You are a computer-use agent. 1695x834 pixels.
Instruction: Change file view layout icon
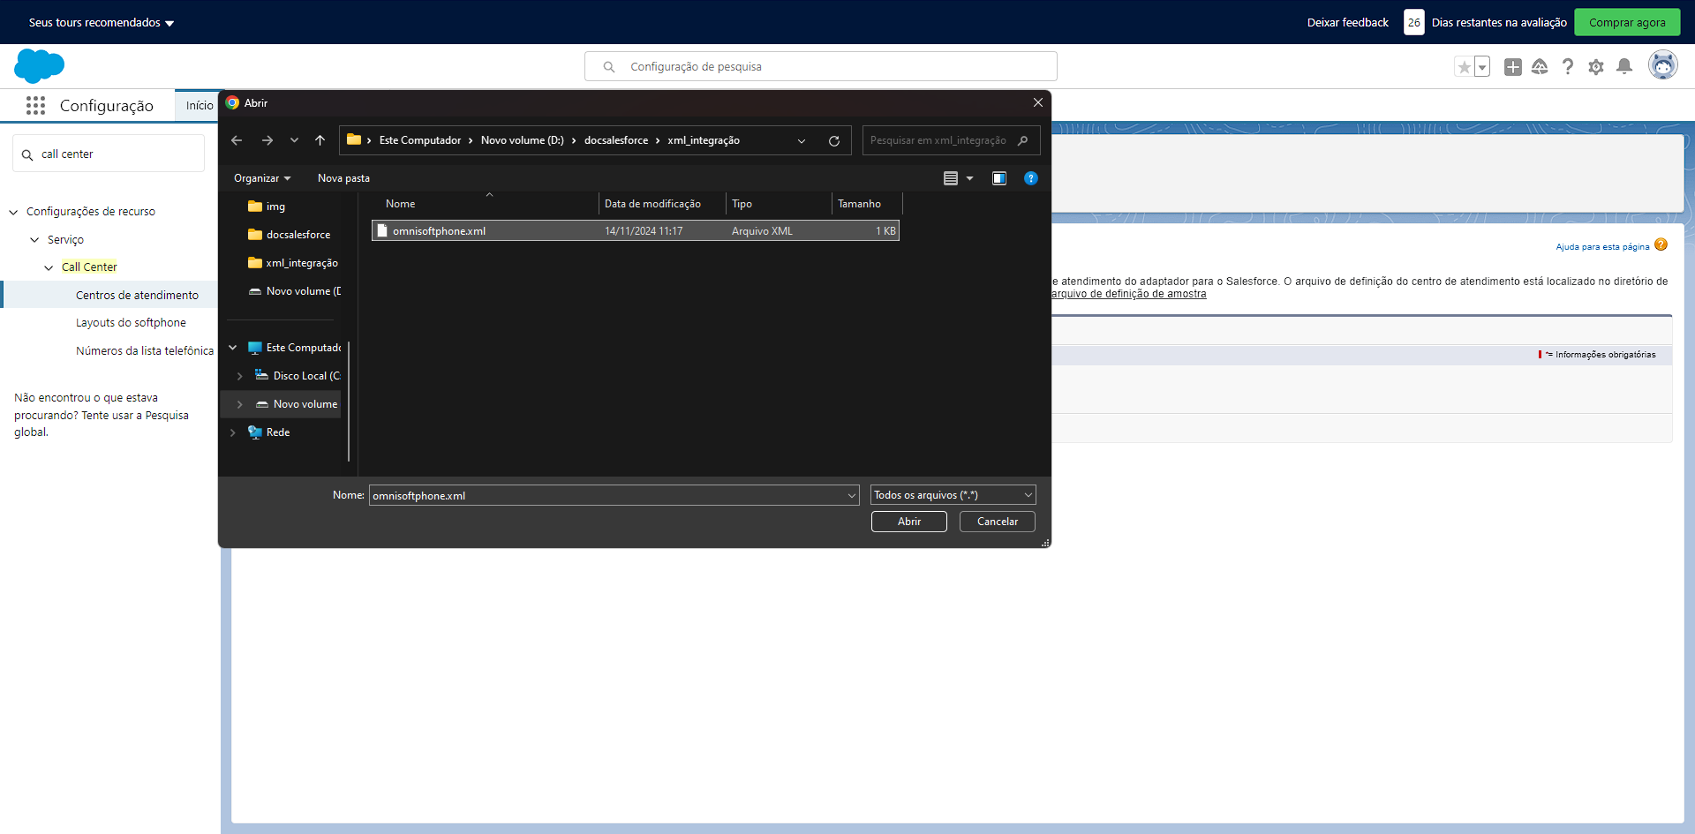(x=951, y=178)
